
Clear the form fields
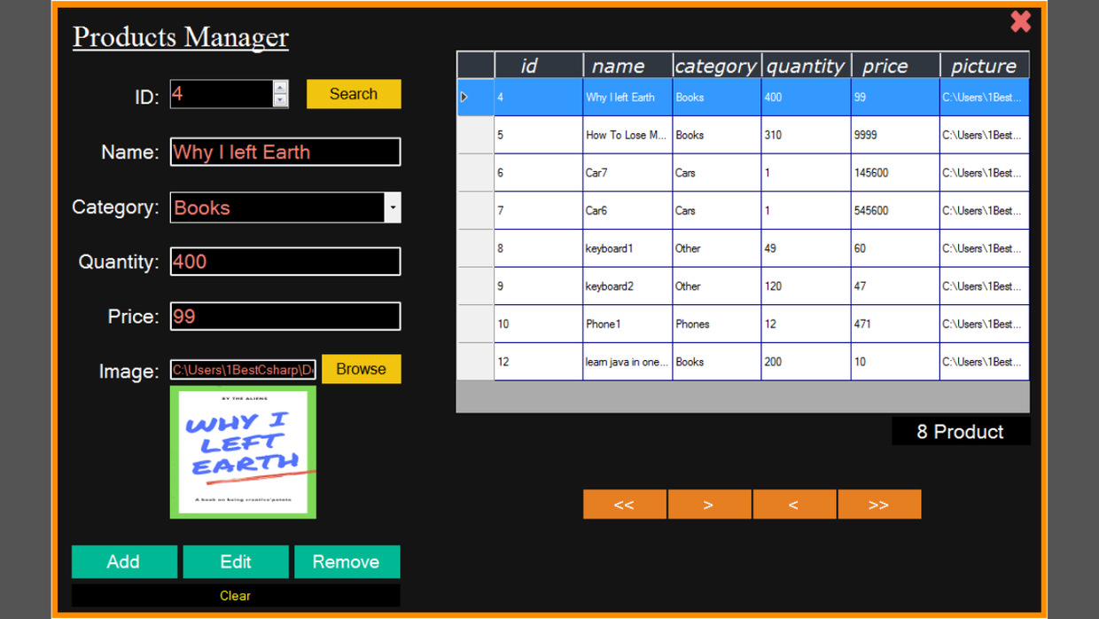click(235, 595)
